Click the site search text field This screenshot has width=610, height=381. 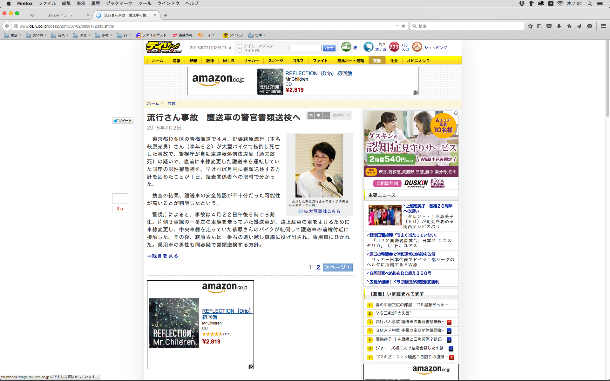pos(305,48)
